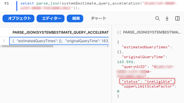Click the "status": "ineligible" line

point(147,81)
